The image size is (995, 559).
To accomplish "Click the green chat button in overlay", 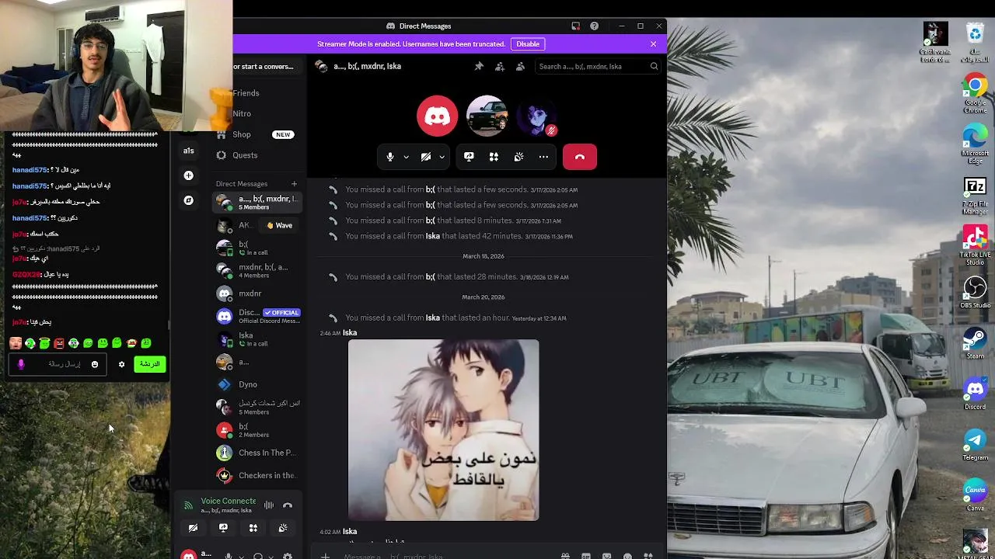I will (x=149, y=364).
